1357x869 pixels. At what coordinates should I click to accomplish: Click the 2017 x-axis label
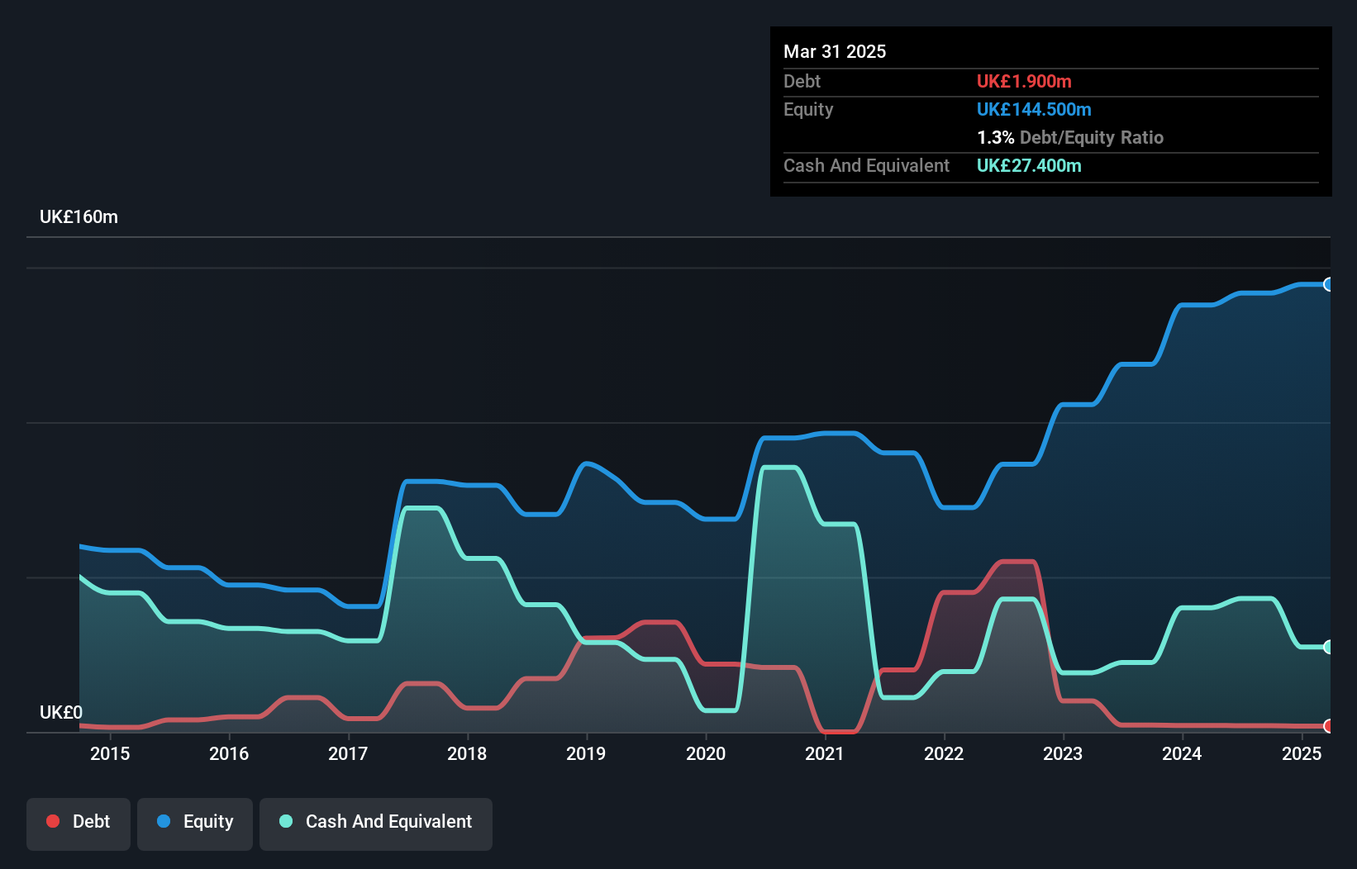coord(348,753)
